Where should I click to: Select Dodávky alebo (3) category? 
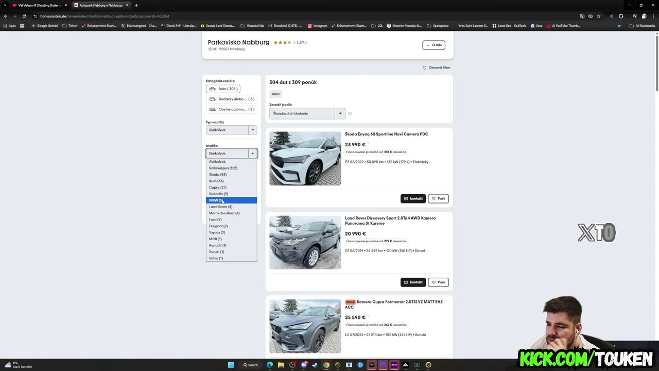tap(231, 99)
